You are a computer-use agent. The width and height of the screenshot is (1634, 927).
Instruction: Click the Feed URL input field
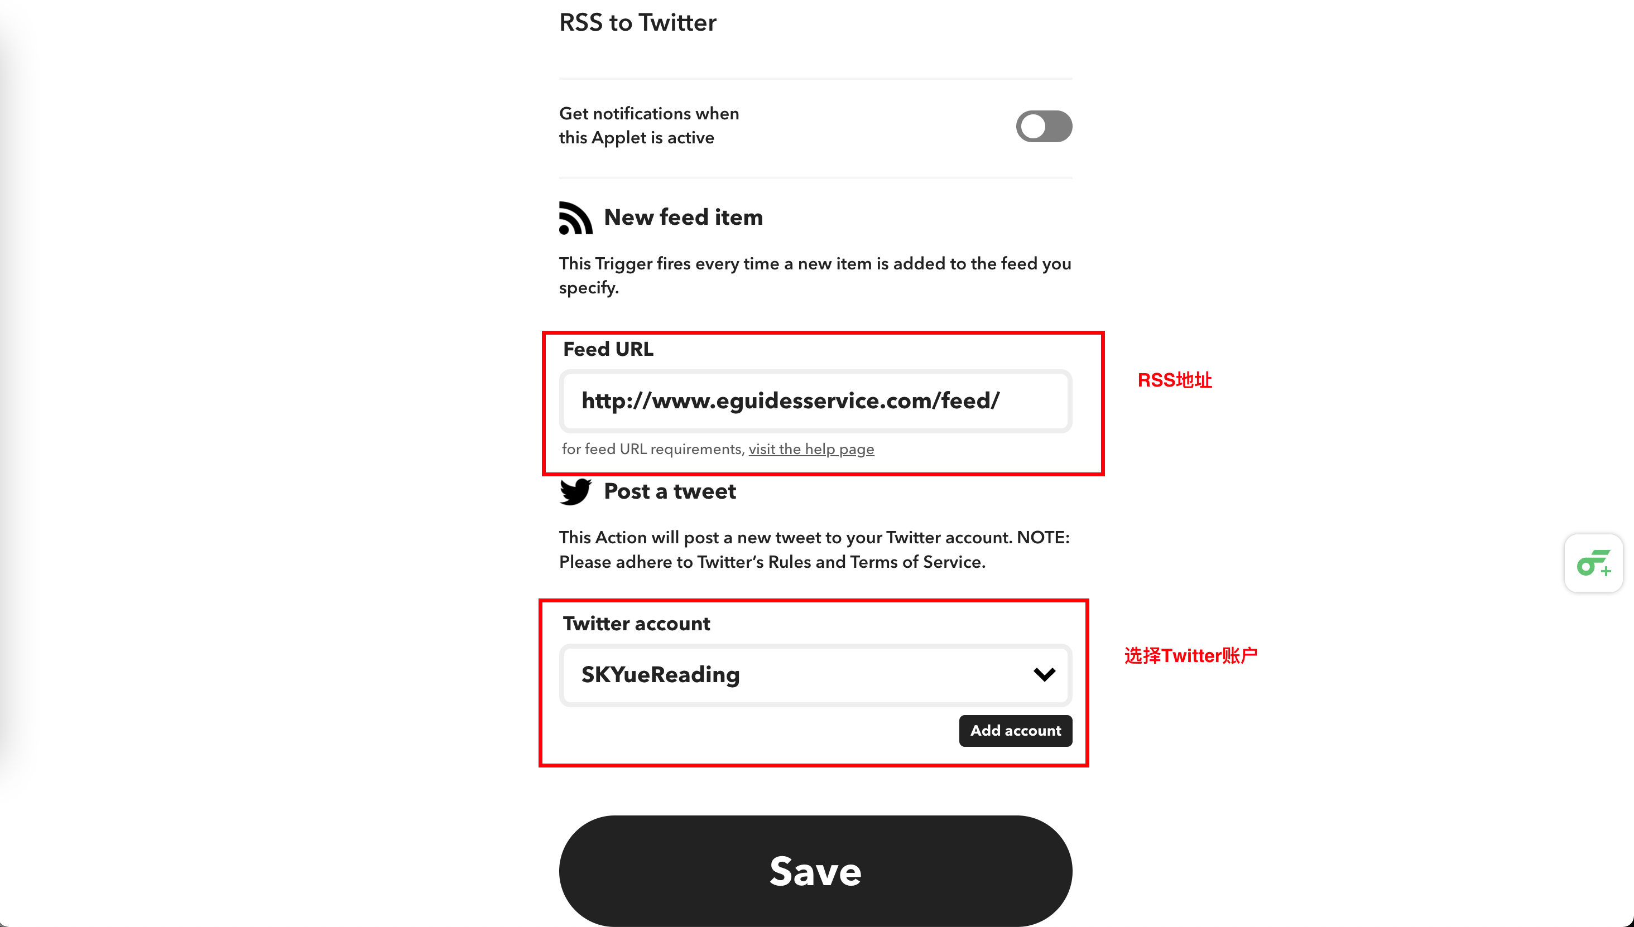816,400
